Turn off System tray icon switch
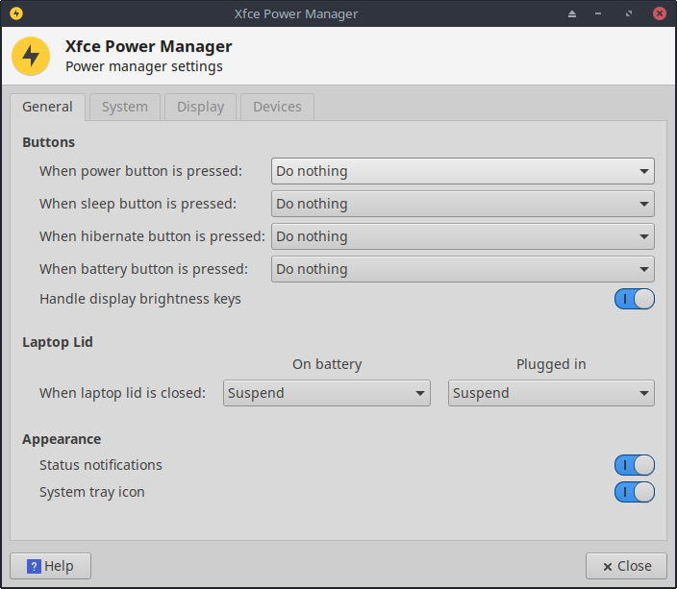 coord(634,492)
